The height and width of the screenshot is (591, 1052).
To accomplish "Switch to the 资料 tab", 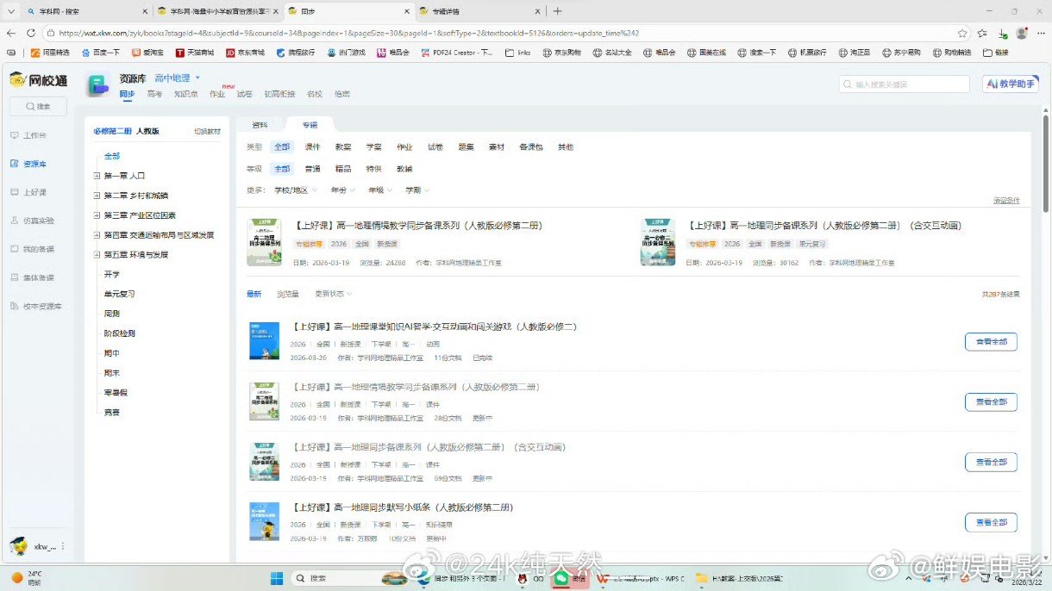I will [x=260, y=124].
